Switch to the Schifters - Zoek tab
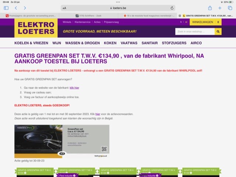This screenshot has height=177, width=236. [88, 16]
